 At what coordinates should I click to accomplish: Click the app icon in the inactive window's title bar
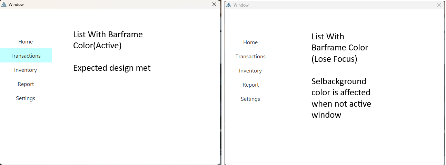tap(229, 5)
